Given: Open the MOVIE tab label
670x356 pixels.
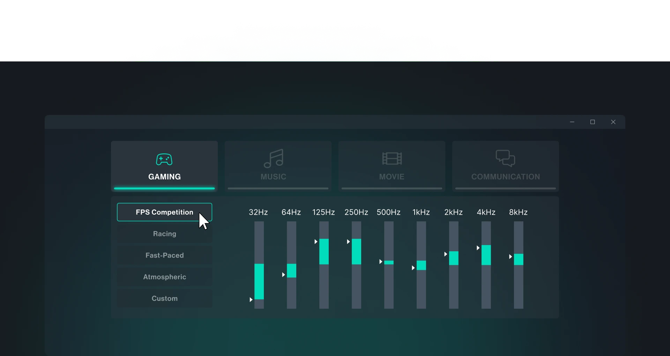Looking at the screenshot, I should [x=392, y=177].
